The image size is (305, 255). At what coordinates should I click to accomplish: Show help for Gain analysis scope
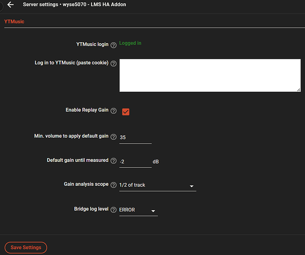tap(114, 185)
